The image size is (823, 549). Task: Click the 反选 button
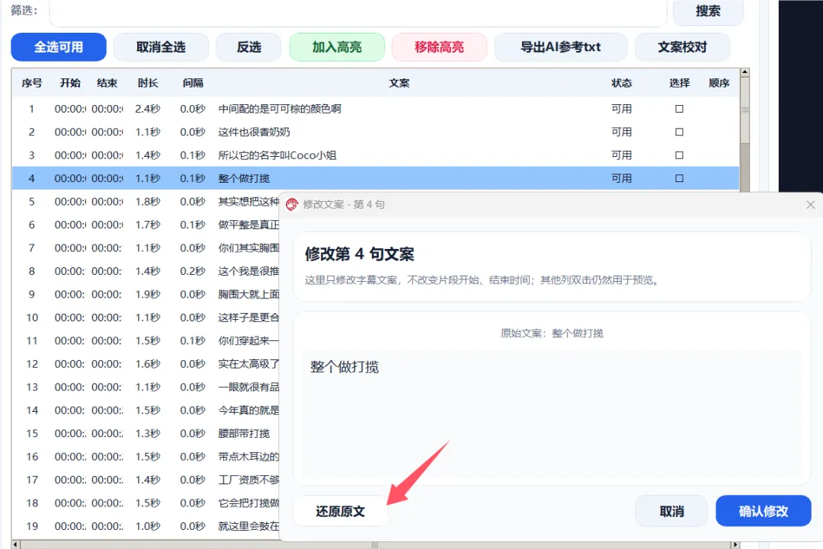(248, 47)
